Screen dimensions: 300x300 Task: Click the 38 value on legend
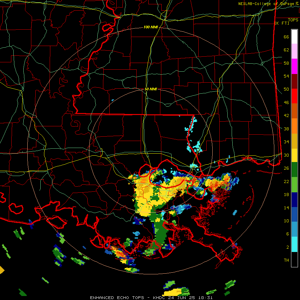[x=286, y=129]
